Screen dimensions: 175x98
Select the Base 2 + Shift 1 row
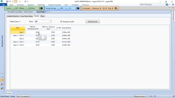tap(18, 42)
